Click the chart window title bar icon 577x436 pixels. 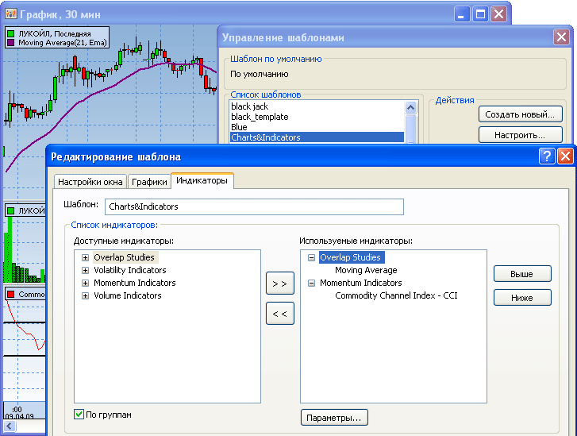point(11,14)
